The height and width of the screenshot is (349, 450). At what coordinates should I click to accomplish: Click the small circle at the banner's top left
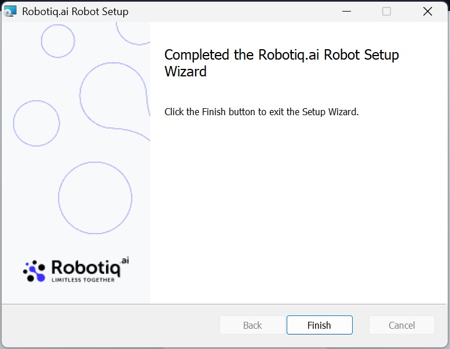tap(58, 41)
